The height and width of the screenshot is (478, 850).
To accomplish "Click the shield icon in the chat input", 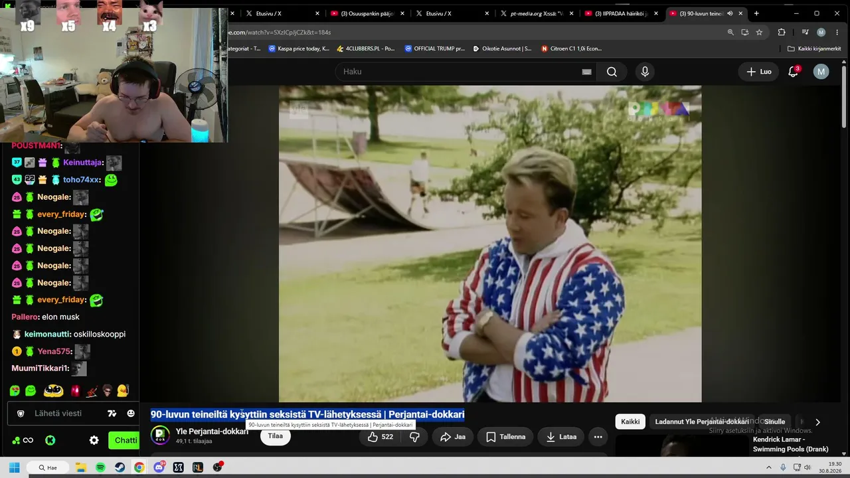I will click(x=21, y=413).
